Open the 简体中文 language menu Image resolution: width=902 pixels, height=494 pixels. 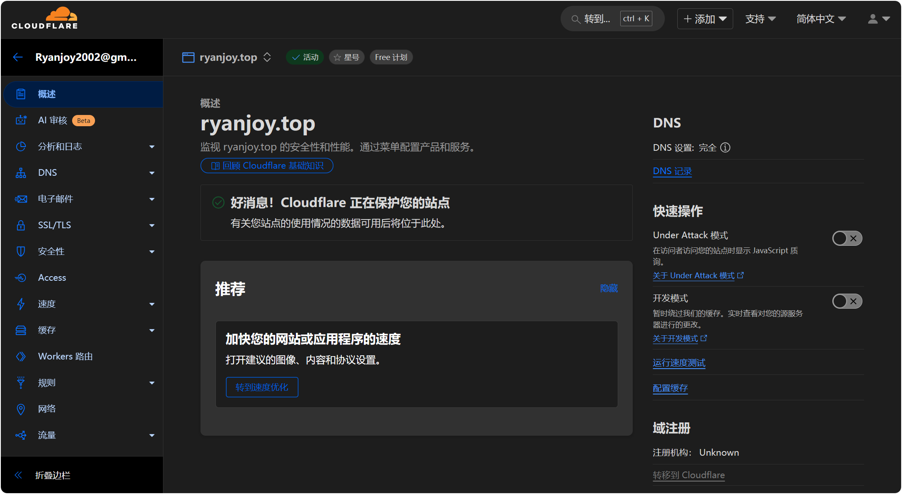[819, 18]
